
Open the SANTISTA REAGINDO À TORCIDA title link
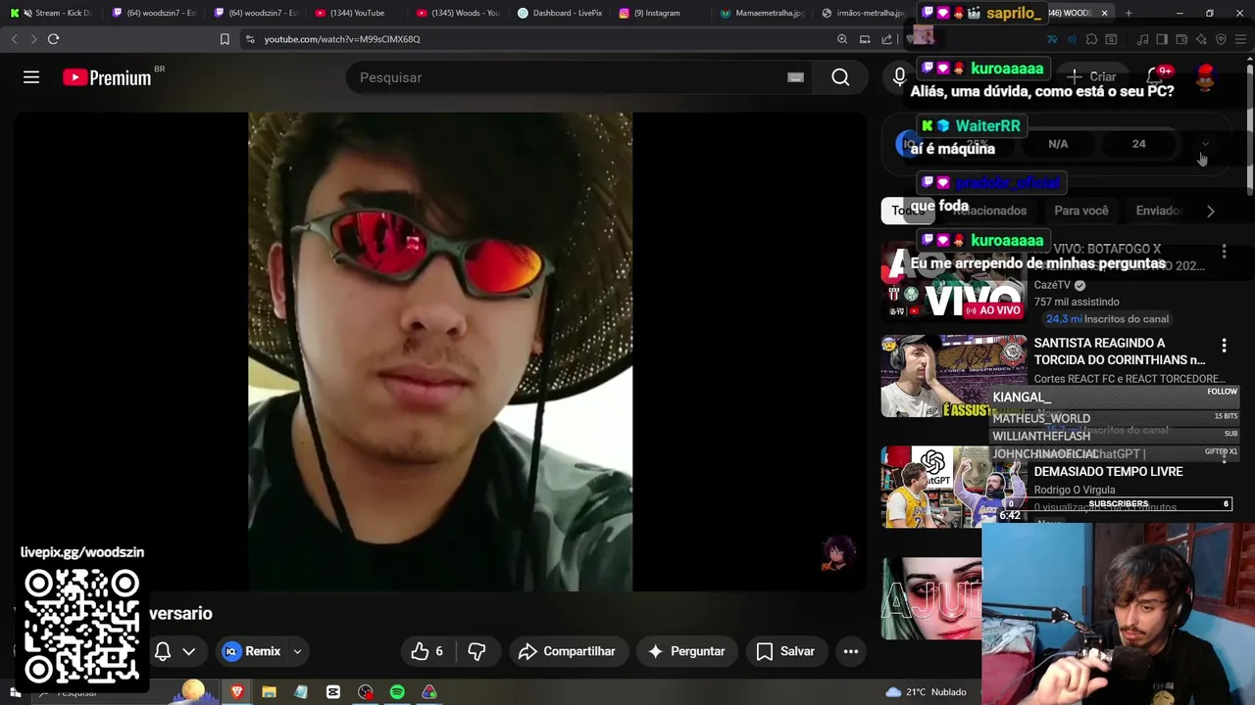(x=1120, y=352)
